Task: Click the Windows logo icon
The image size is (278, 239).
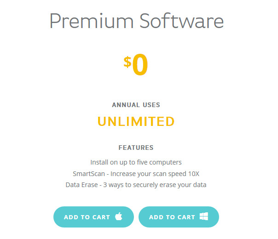Action: [x=204, y=216]
